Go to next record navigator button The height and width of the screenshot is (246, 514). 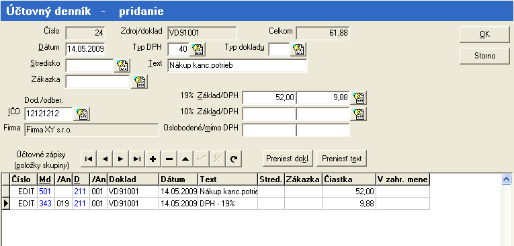[x=121, y=159]
